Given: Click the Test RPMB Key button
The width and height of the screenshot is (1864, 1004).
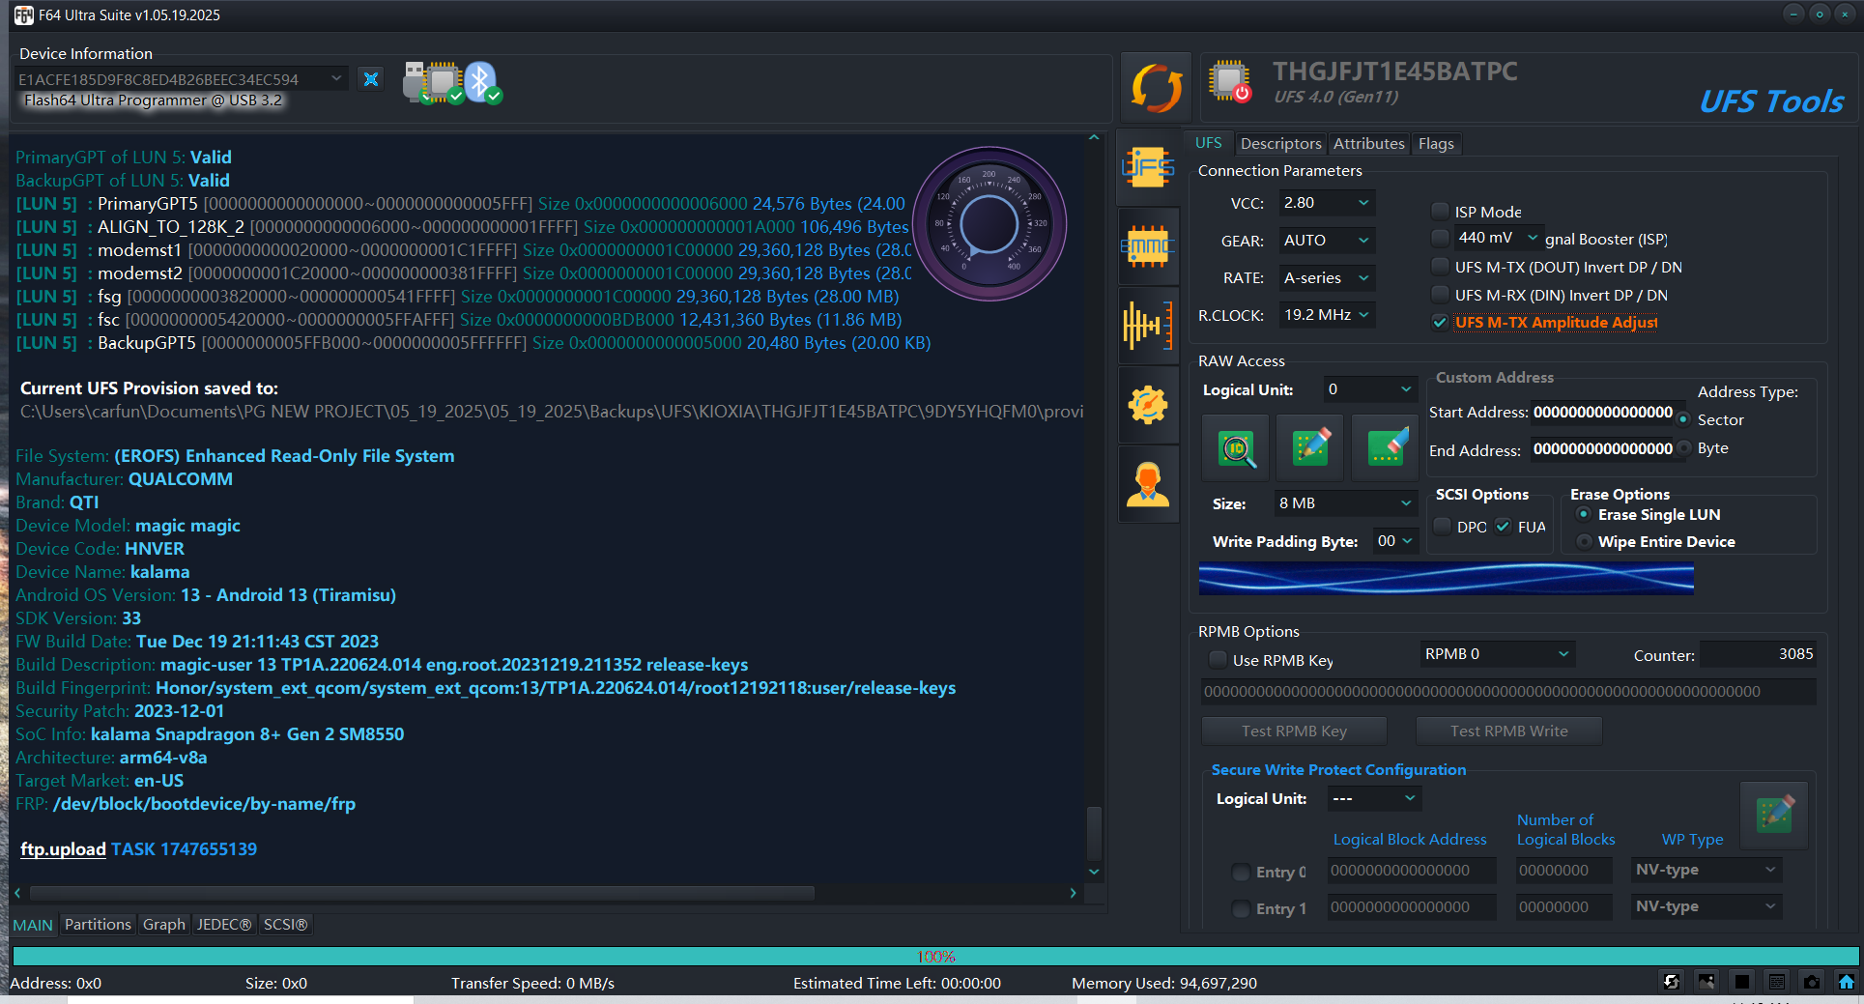Looking at the screenshot, I should click(1294, 731).
